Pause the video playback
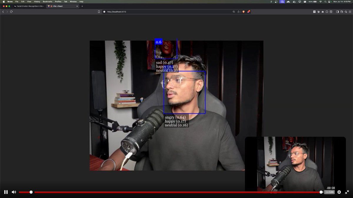Image resolution: width=353 pixels, height=198 pixels. point(6,192)
